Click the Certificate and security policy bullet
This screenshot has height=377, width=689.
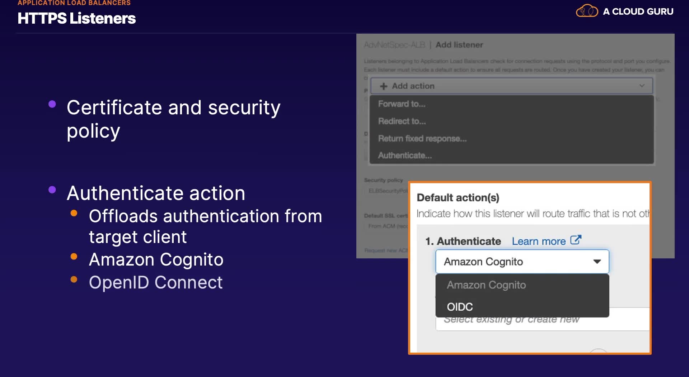[x=173, y=119]
